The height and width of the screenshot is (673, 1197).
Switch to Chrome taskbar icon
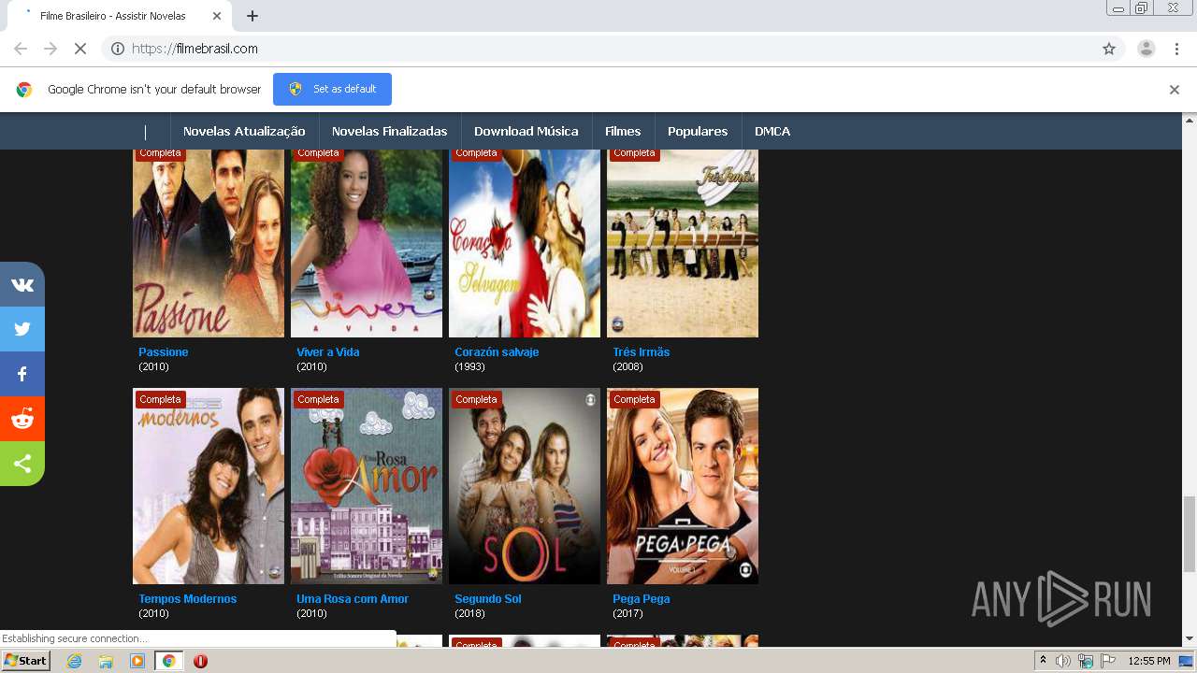tap(168, 661)
